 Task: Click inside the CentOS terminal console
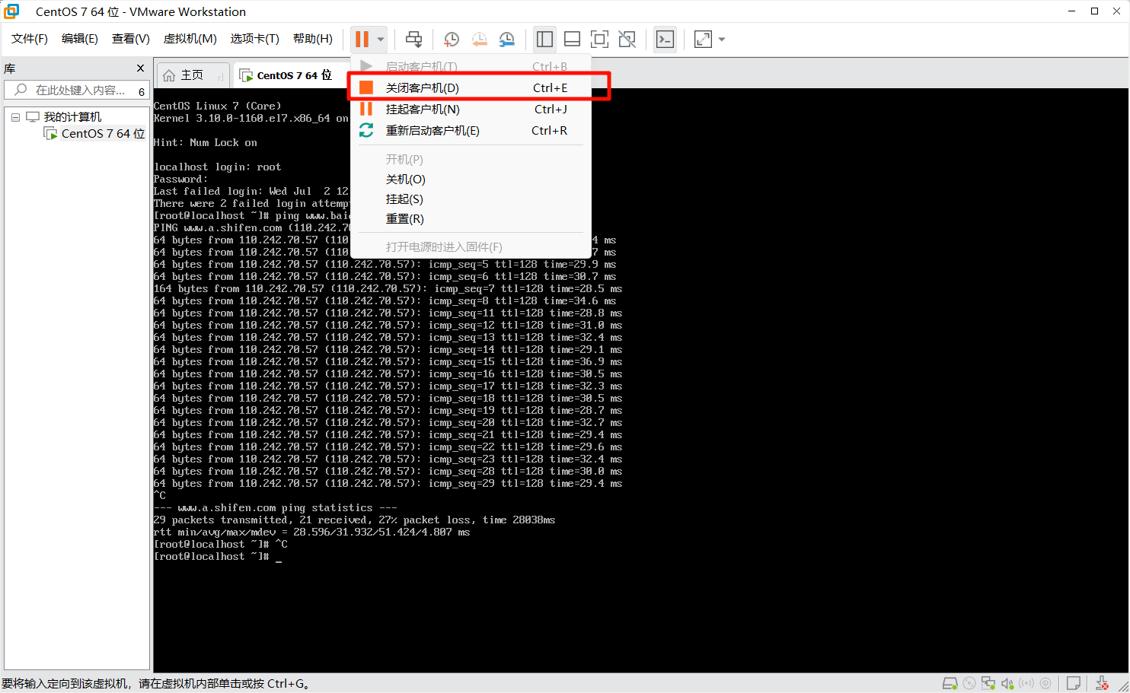[x=641, y=380]
